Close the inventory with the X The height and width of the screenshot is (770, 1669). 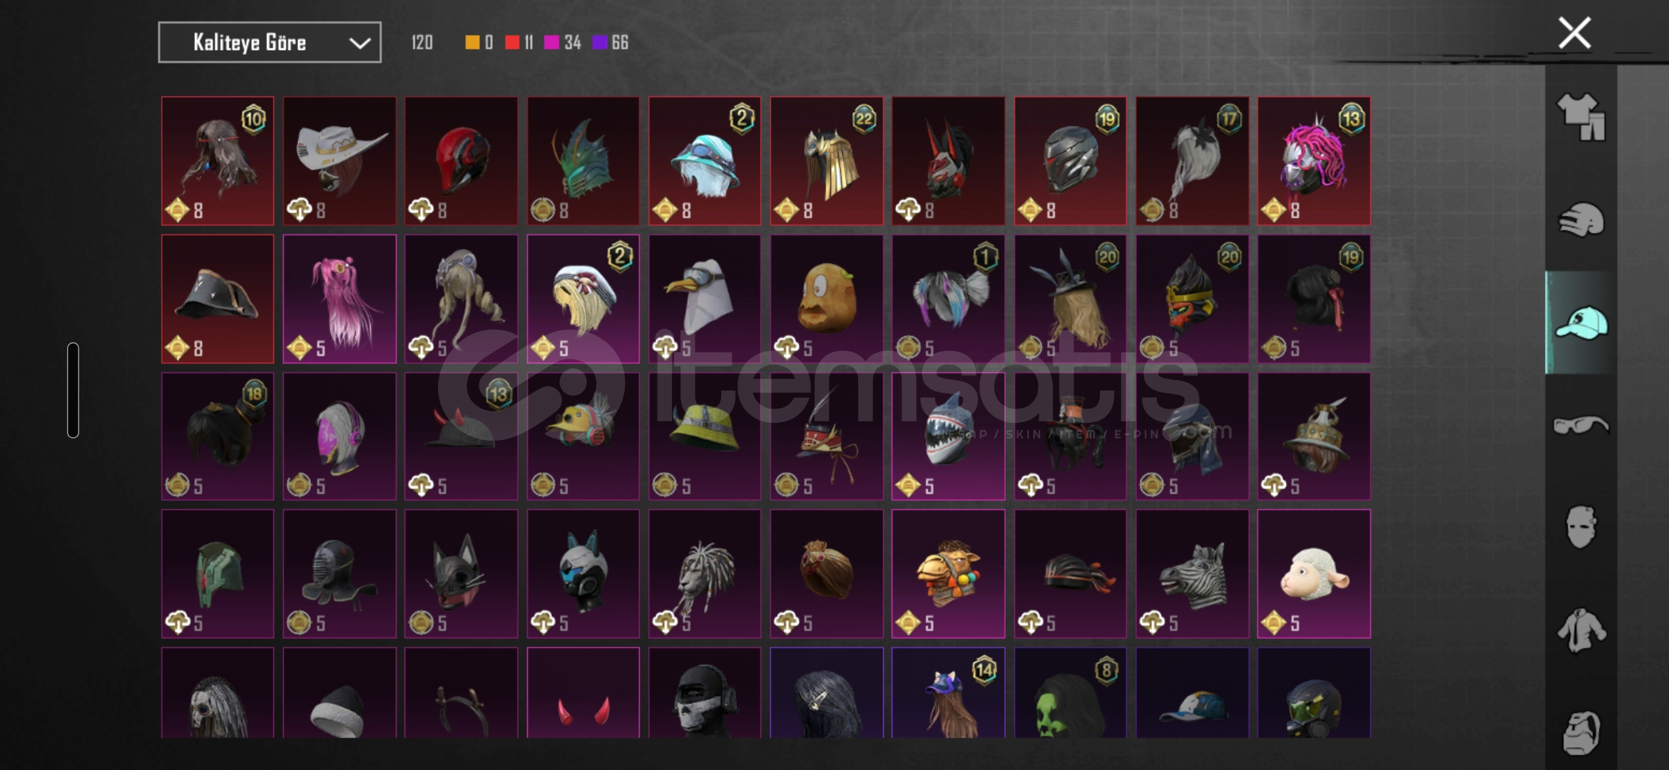pyautogui.click(x=1574, y=33)
